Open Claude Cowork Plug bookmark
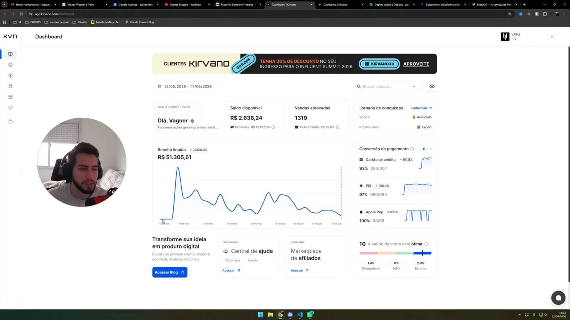Viewport: 570px width, 320px height. (140, 22)
